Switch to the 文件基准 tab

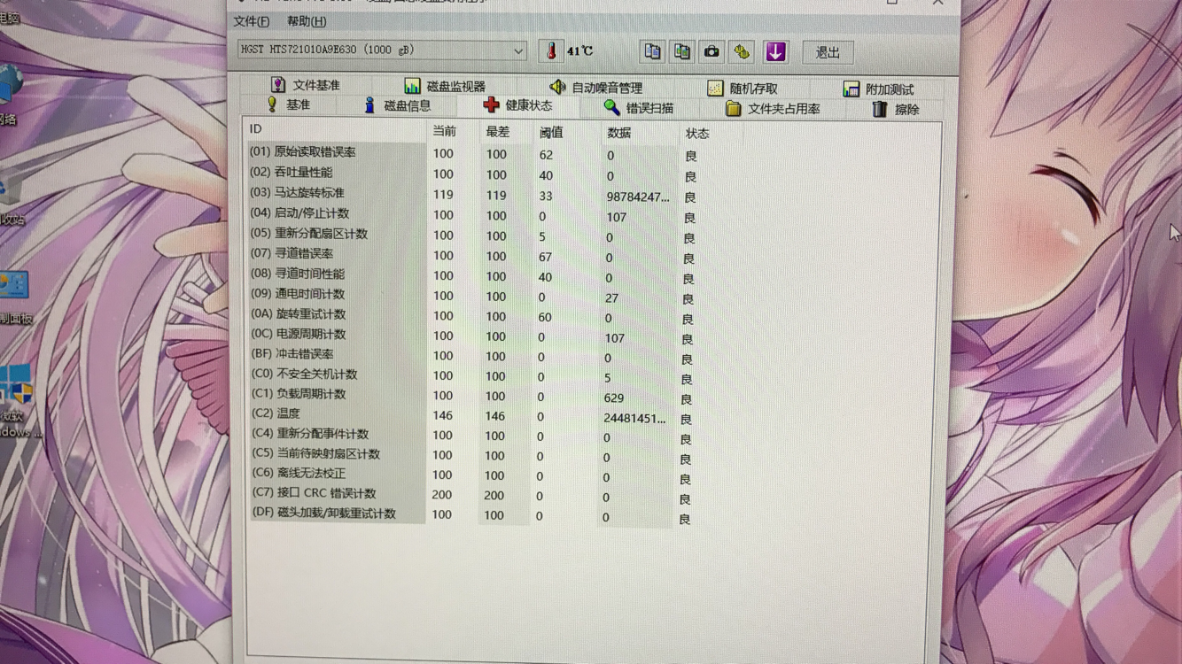(305, 85)
